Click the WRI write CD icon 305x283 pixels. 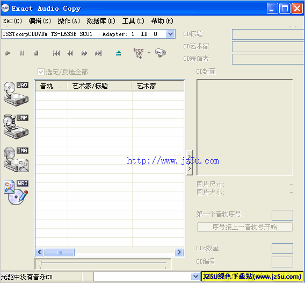click(x=16, y=193)
